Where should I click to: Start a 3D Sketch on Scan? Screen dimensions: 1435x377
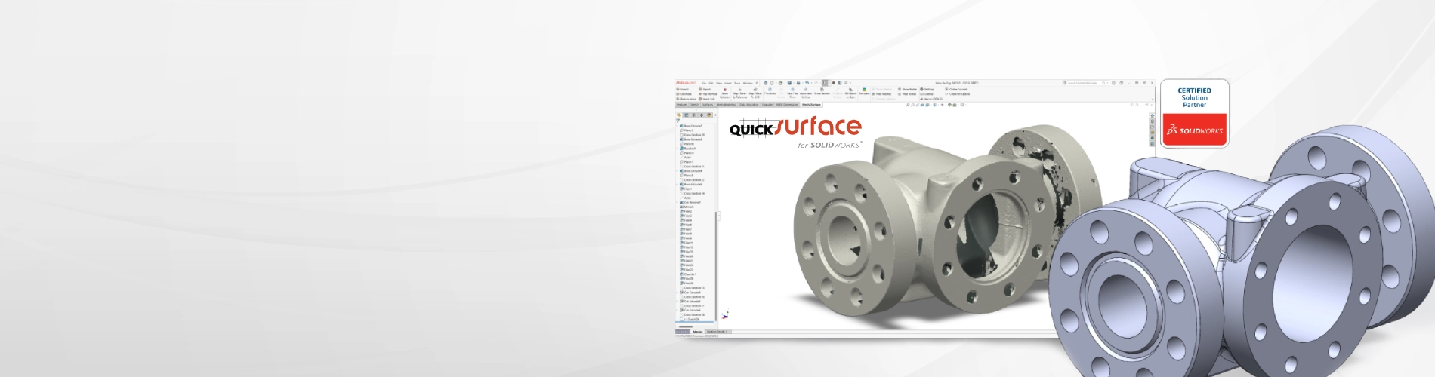click(x=850, y=93)
